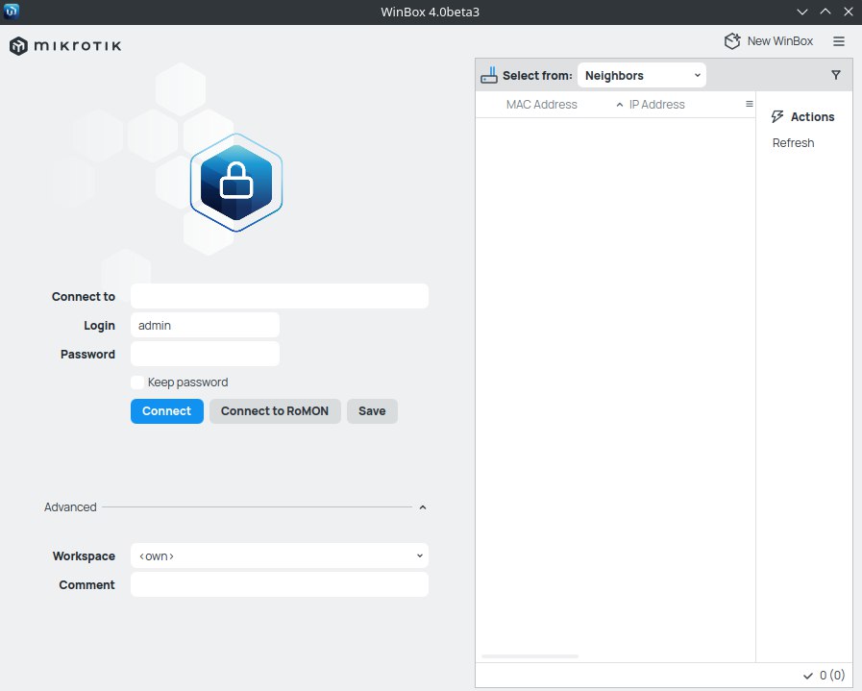Image resolution: width=862 pixels, height=691 pixels.
Task: Minimize the WinBox window
Action: click(x=802, y=12)
